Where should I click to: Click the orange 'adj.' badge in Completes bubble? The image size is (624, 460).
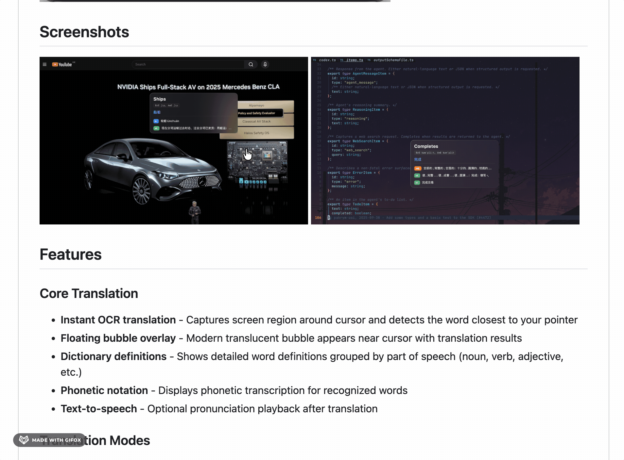tap(417, 169)
